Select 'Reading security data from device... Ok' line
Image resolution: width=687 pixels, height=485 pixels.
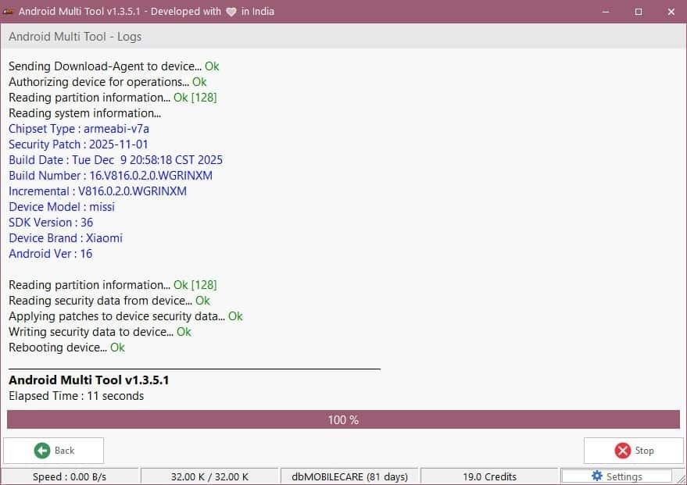(x=109, y=301)
